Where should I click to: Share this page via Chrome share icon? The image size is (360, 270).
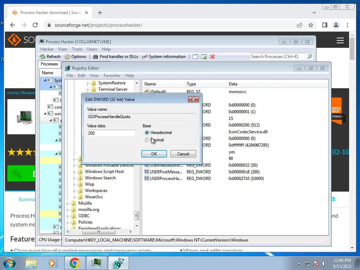(x=300, y=25)
